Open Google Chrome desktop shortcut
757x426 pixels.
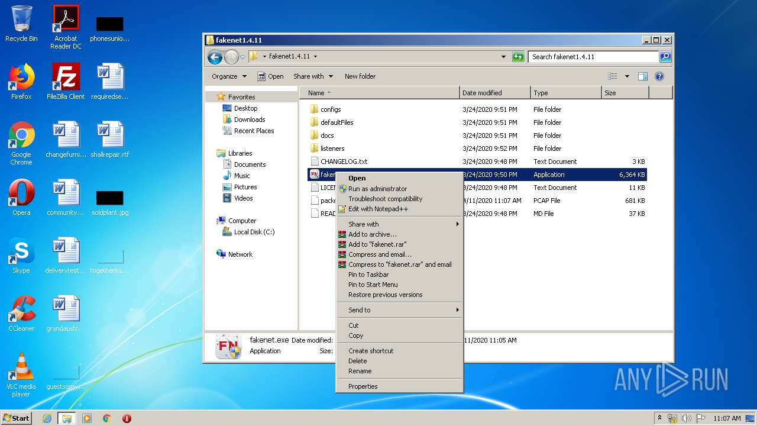[21, 143]
